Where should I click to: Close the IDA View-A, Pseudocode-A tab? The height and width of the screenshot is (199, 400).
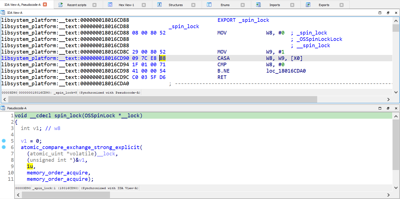point(45,4)
